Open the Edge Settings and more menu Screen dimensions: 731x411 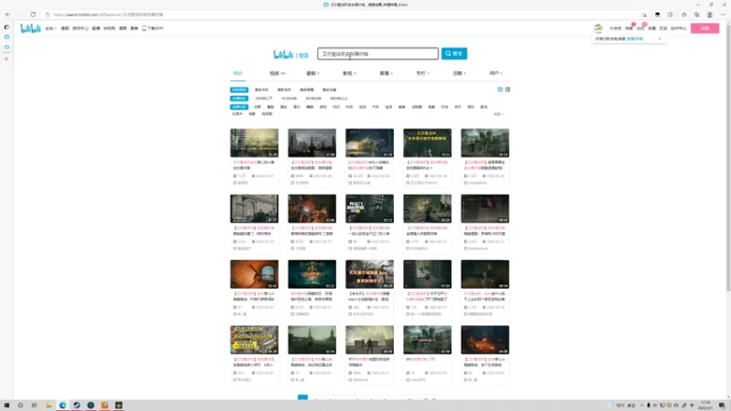pos(723,15)
